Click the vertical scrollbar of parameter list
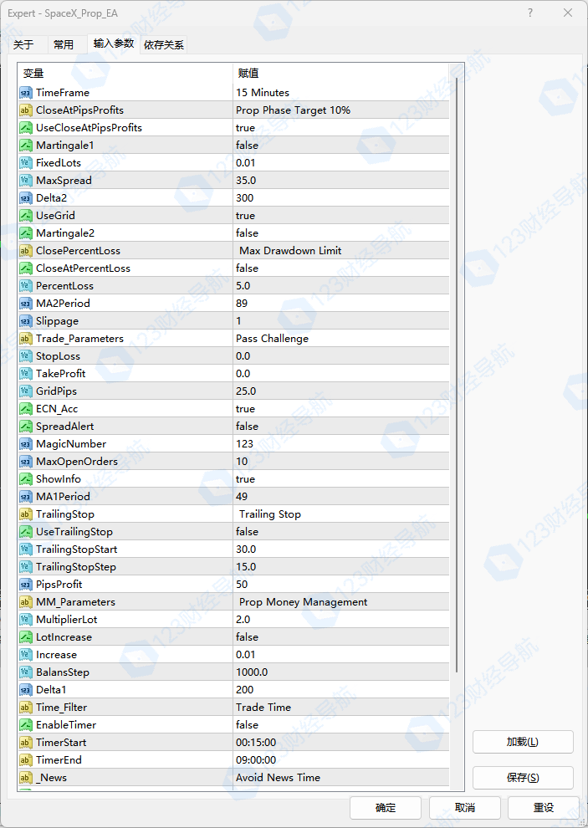 457,376
